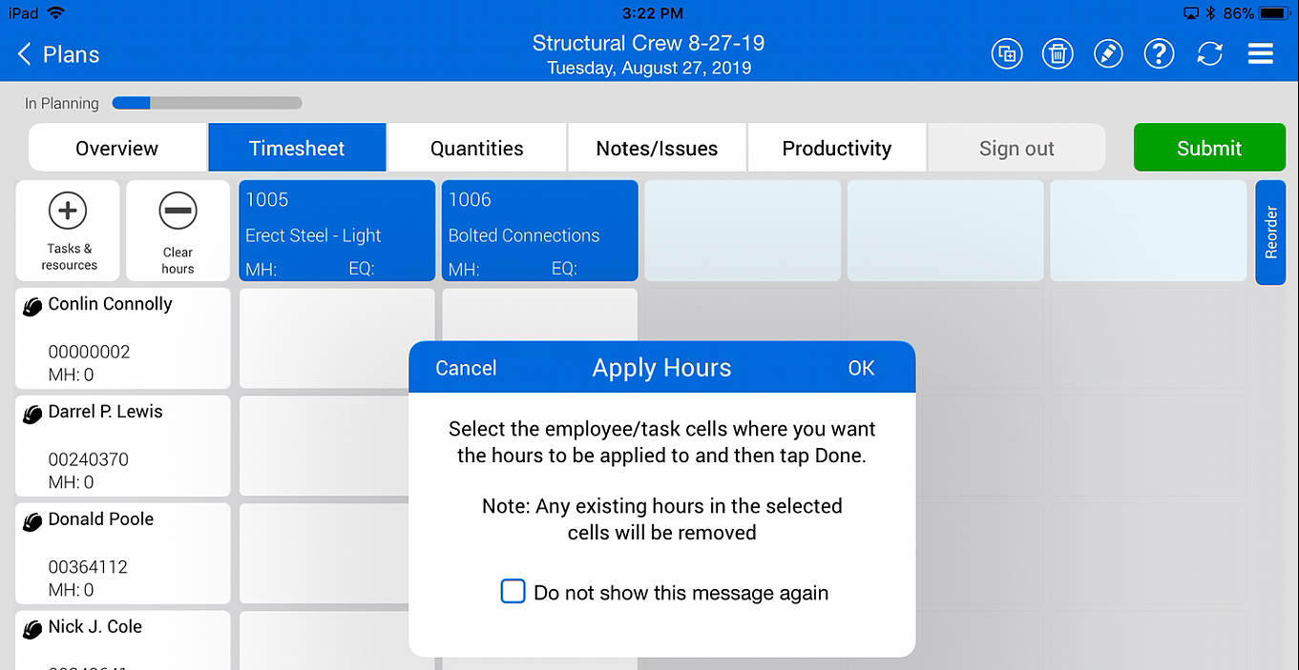Tap the pencil edit icon
The image size is (1299, 670).
[1108, 53]
